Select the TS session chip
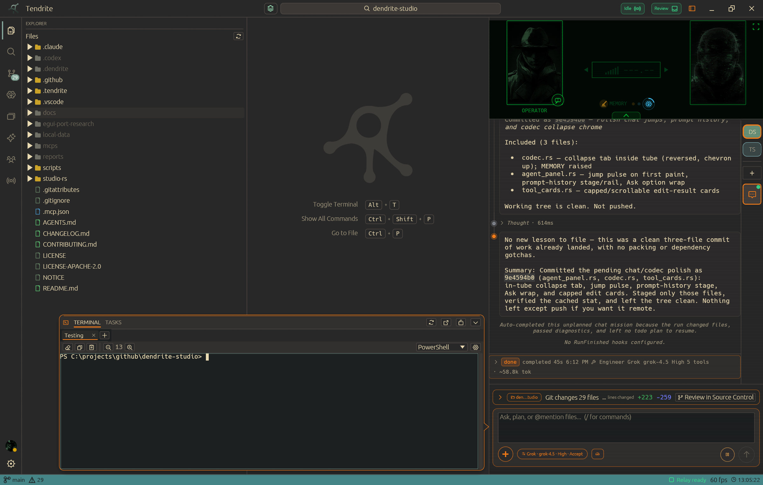Image resolution: width=763 pixels, height=485 pixels. [x=752, y=150]
